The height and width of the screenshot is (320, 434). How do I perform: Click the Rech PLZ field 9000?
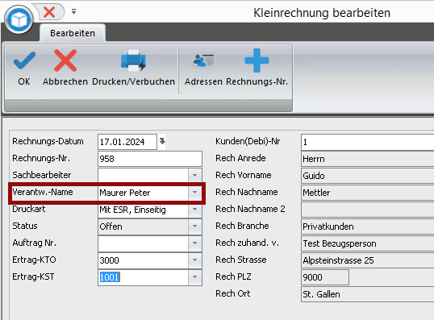click(325, 277)
